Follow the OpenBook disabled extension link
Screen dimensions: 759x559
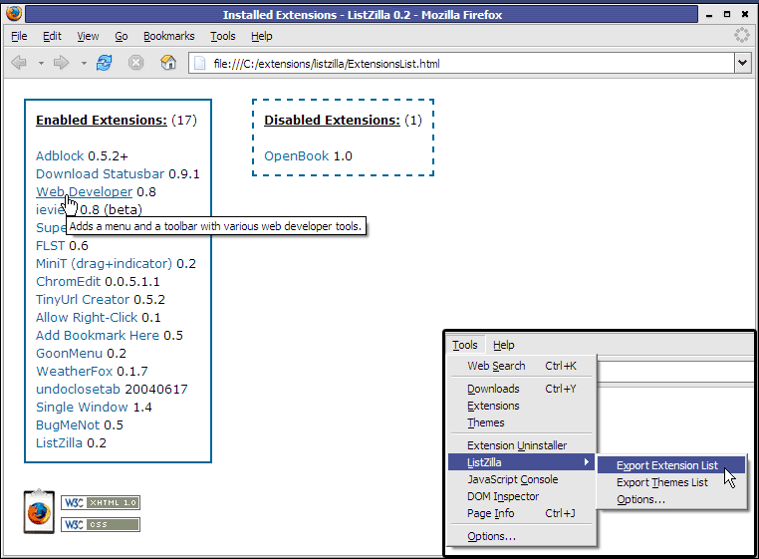pos(296,155)
